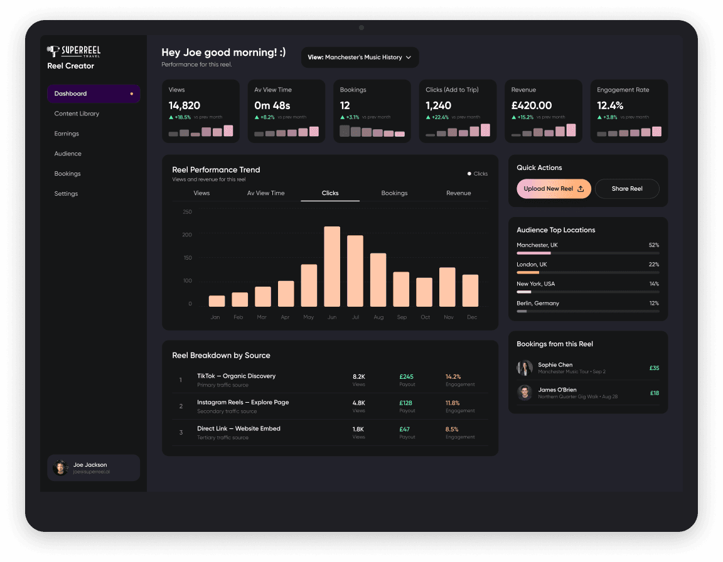Click the £245 payout value
The height and width of the screenshot is (562, 723).
click(x=406, y=377)
